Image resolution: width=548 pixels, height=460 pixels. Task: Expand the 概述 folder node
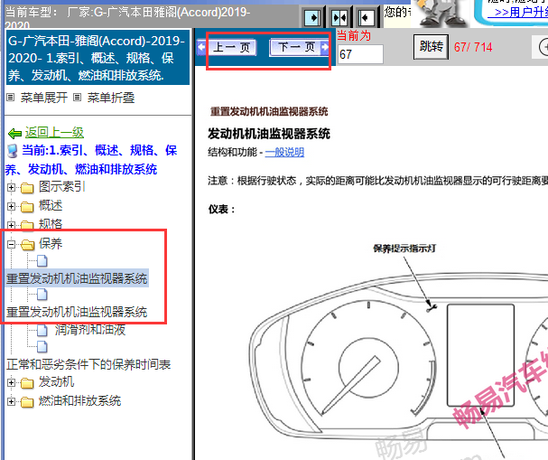pyautogui.click(x=11, y=206)
